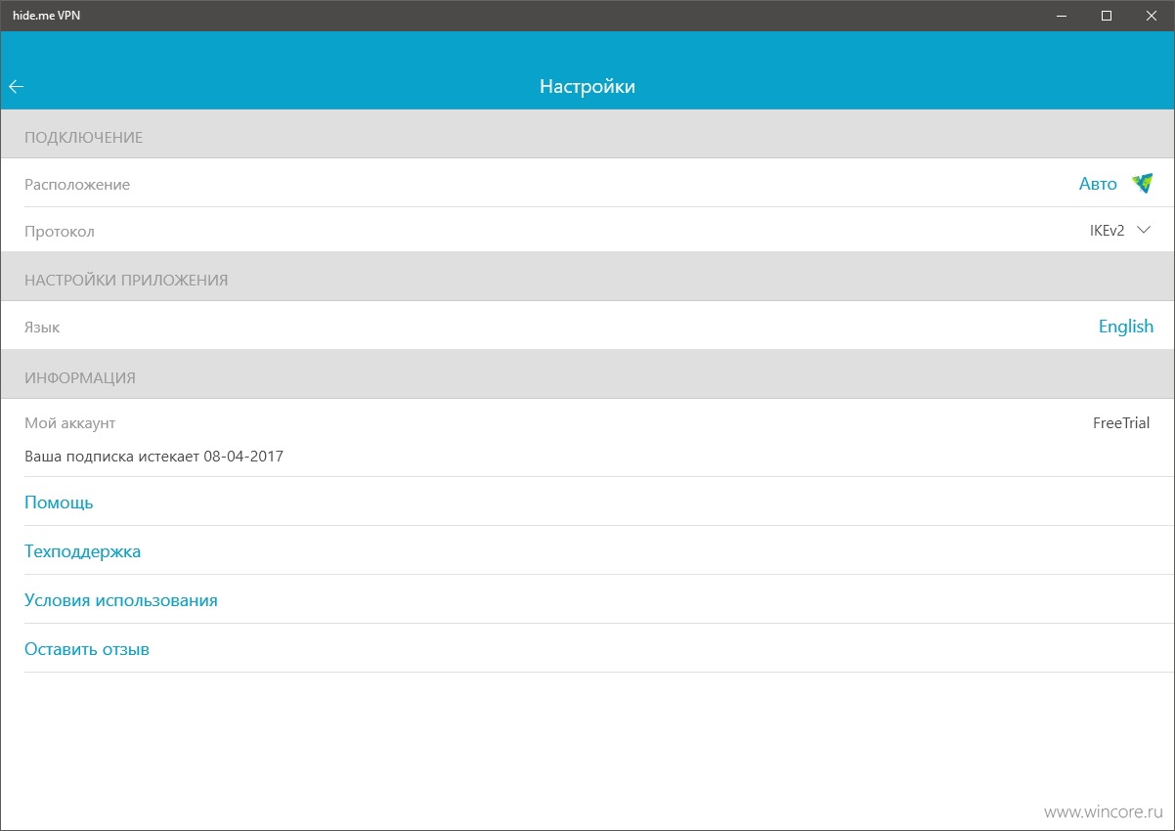The width and height of the screenshot is (1175, 831).
Task: Maximize the hide.me VPN window
Action: (1107, 16)
